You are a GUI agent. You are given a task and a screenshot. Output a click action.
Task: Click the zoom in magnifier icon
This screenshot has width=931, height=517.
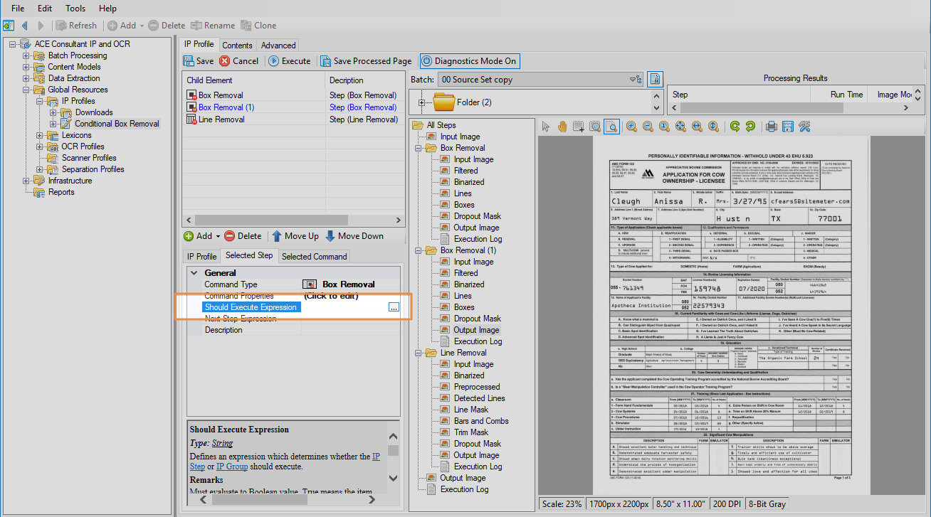coord(631,127)
